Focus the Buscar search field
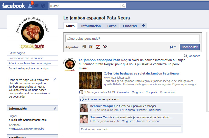This screenshot has width=209, height=138. point(85,6)
